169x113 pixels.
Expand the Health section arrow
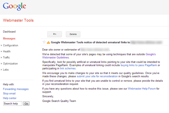click(x=1, y=51)
